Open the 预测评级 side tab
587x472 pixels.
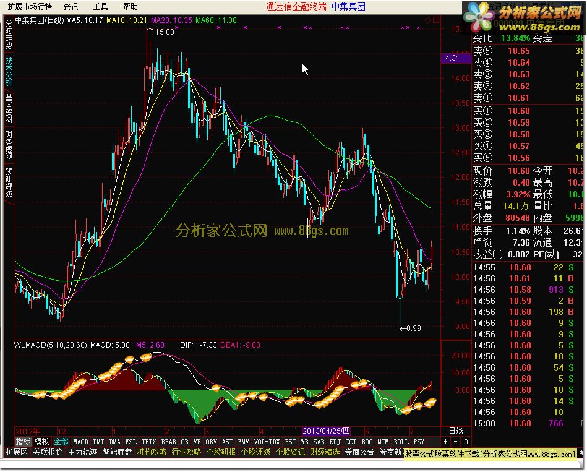point(9,182)
